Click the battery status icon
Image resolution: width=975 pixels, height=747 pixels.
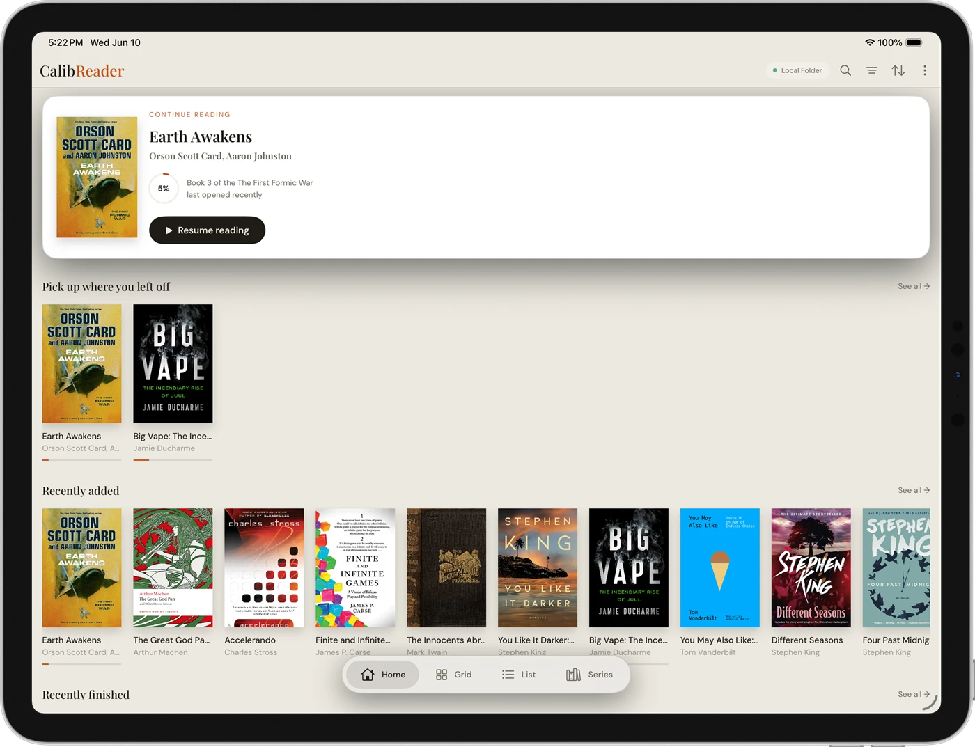coord(914,42)
